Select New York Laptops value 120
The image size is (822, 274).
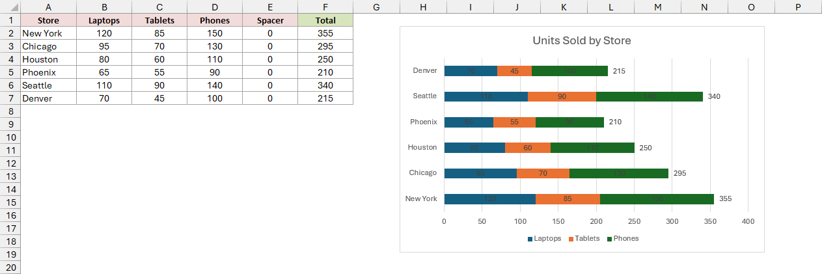(104, 33)
